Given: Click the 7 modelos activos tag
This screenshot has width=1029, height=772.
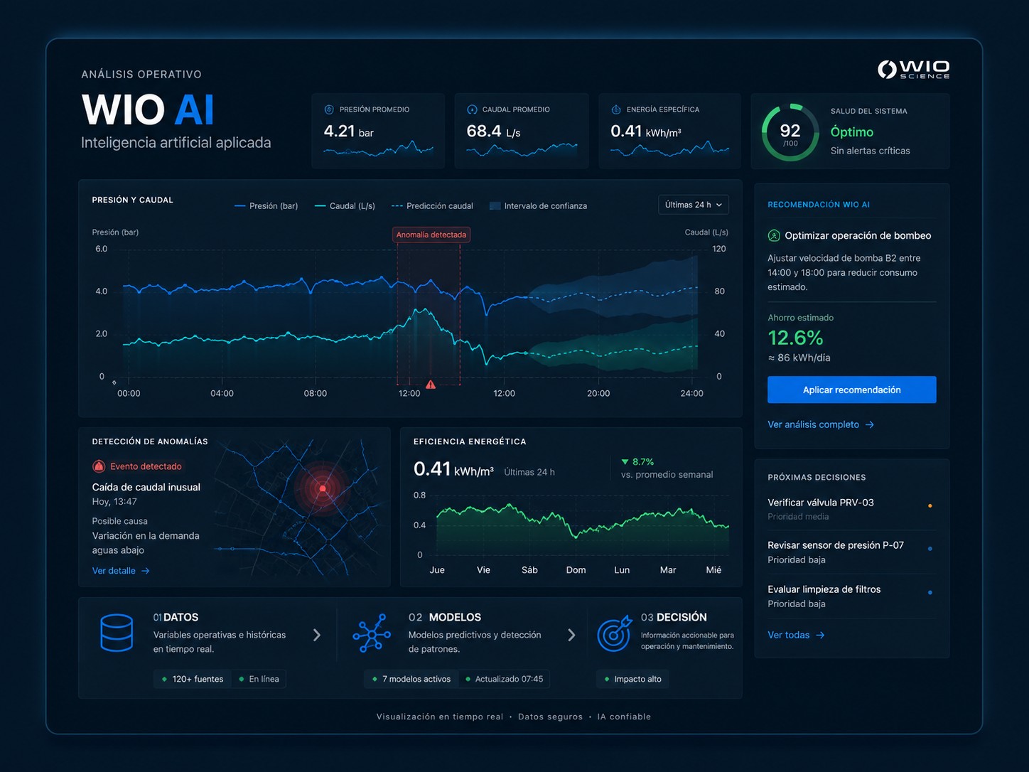Looking at the screenshot, I should click(411, 679).
